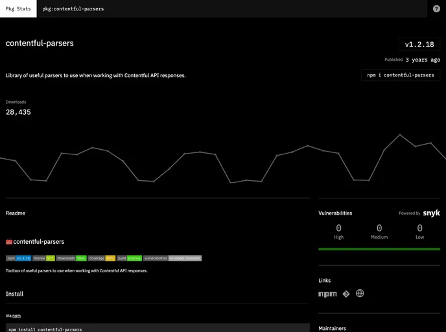Click the Readme section heading
The width and height of the screenshot is (446, 332).
pyautogui.click(x=16, y=213)
